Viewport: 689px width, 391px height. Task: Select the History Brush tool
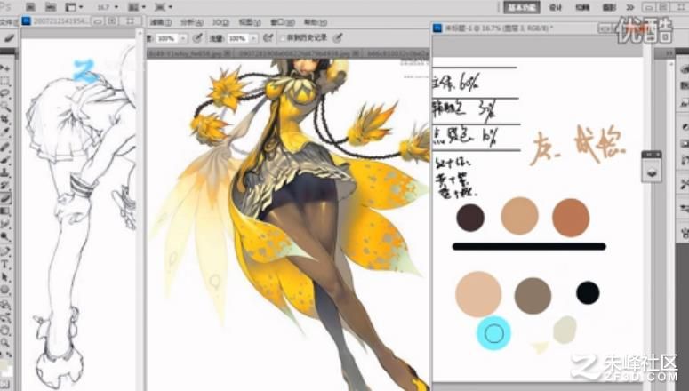tap(5, 186)
